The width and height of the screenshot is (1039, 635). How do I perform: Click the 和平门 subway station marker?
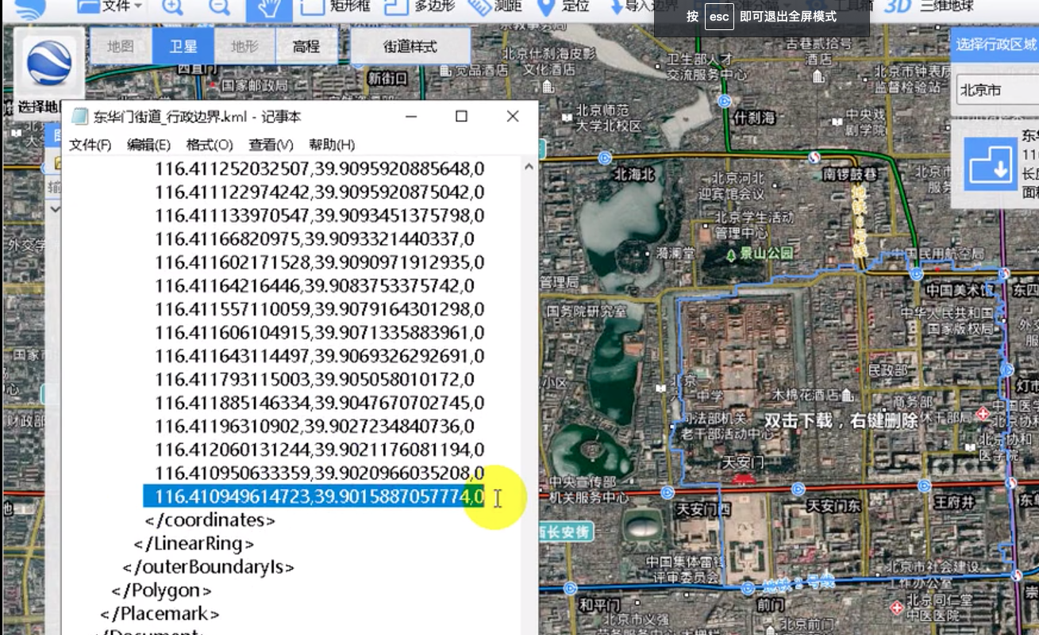click(x=570, y=588)
